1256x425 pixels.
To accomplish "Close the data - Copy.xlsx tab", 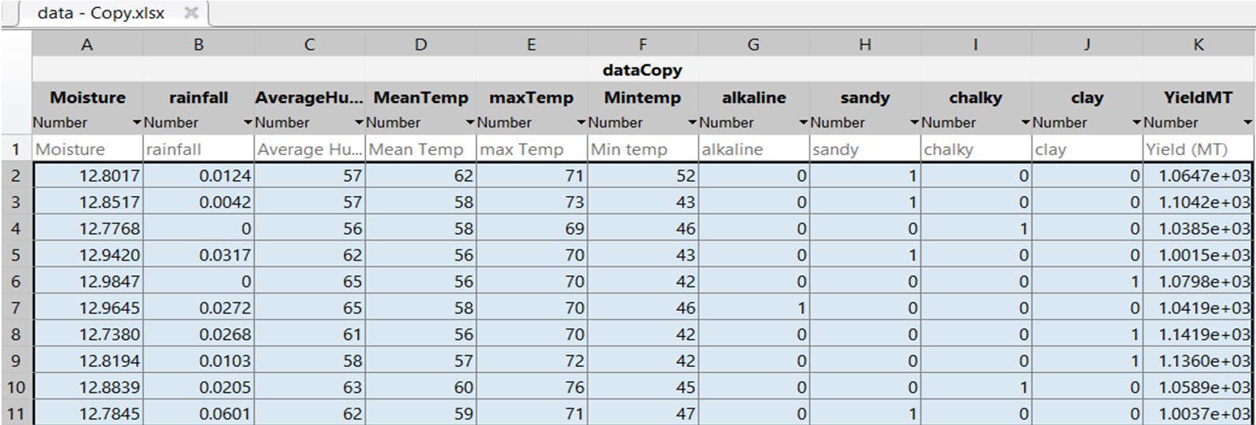I will pyautogui.click(x=191, y=13).
